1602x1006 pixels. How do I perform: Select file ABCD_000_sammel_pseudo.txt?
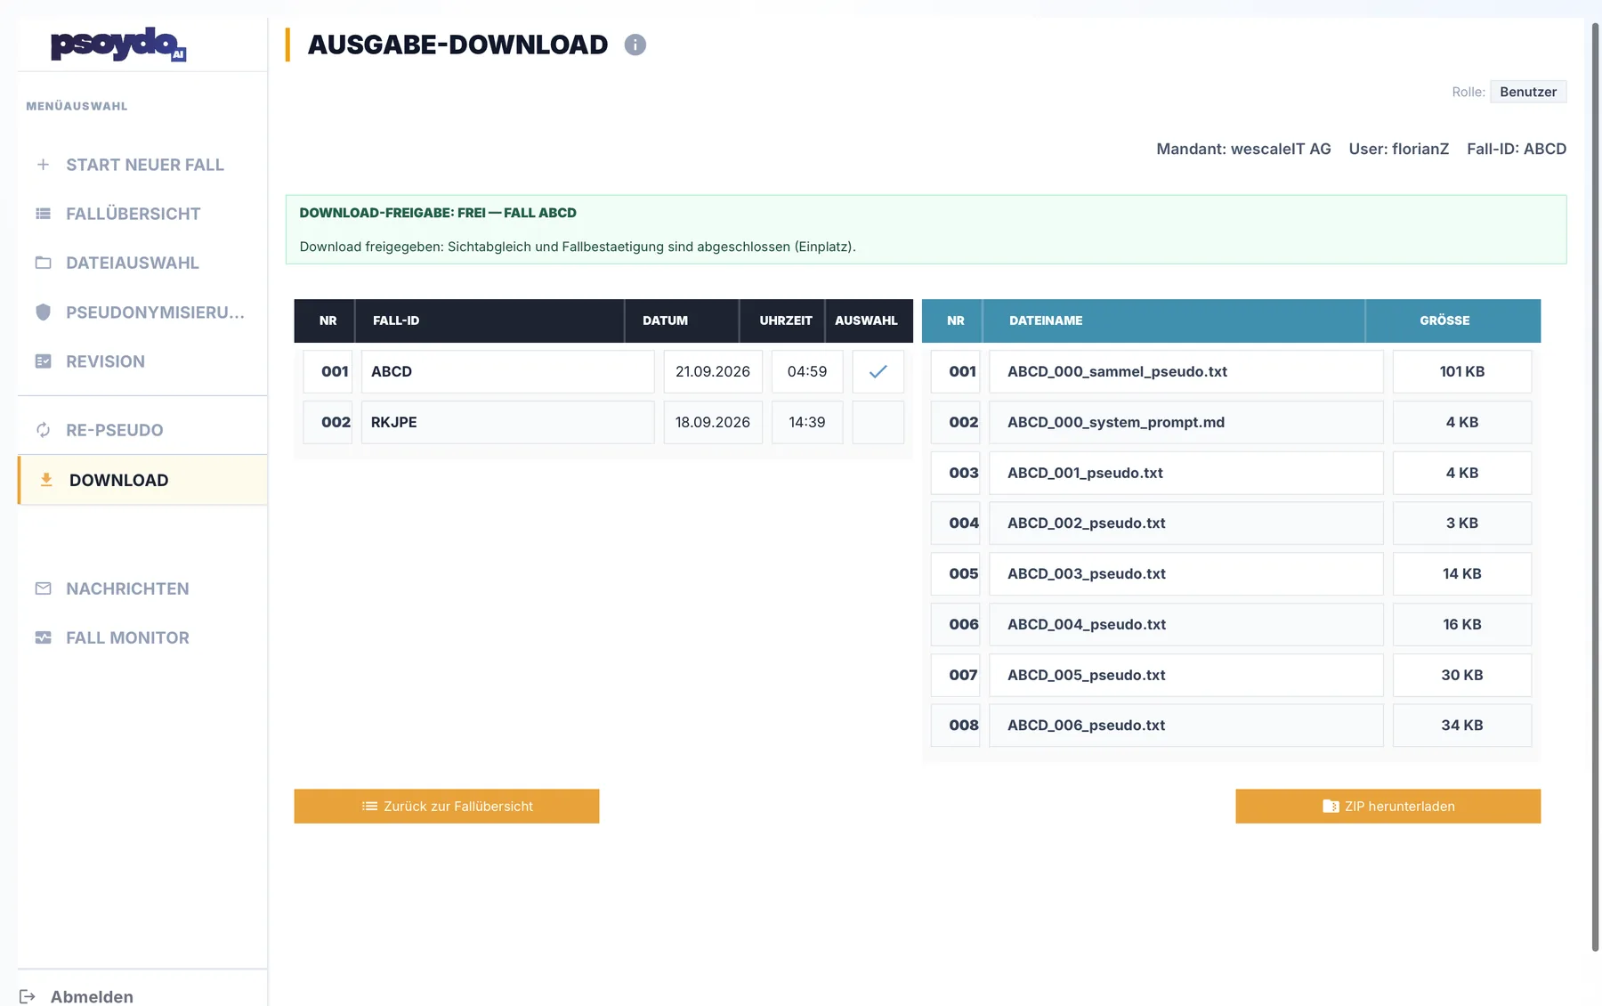click(x=1186, y=371)
